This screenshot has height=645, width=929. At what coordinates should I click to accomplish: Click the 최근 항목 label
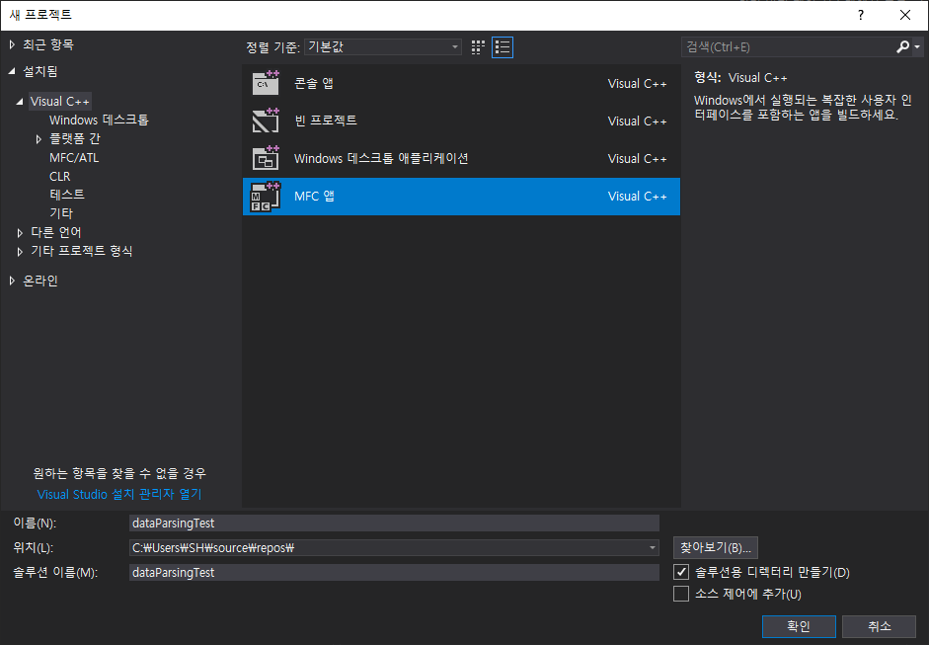click(48, 44)
